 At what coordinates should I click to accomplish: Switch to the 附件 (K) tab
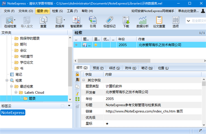(x=131, y=68)
